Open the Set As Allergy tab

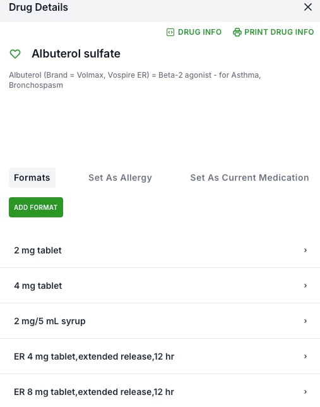[x=120, y=178]
